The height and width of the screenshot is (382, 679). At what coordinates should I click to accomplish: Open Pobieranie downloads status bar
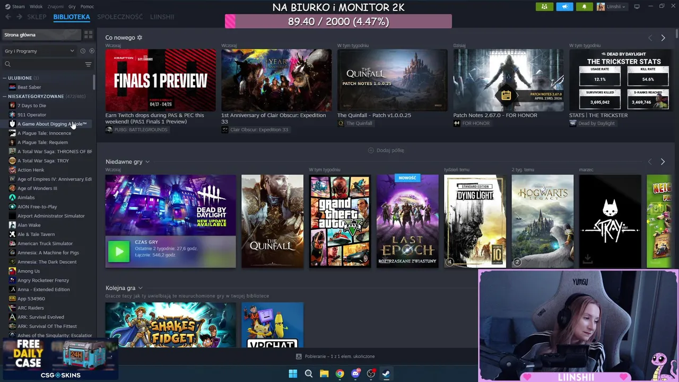[x=335, y=357]
